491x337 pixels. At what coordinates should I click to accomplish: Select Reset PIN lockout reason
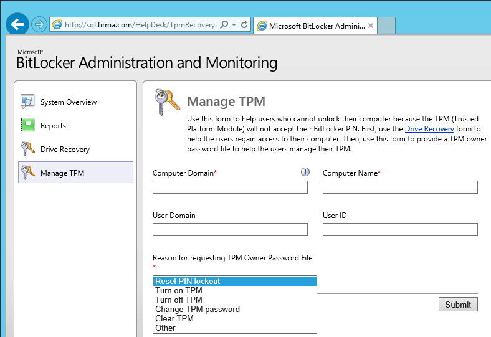point(235,281)
